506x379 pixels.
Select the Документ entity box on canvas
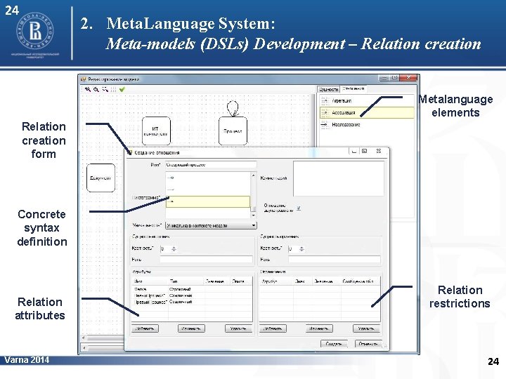tap(100, 178)
